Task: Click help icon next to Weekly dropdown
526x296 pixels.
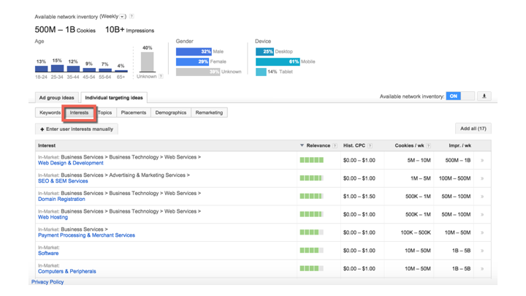Action: [131, 16]
